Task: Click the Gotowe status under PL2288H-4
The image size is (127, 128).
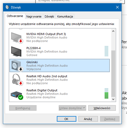Action: click(32, 55)
